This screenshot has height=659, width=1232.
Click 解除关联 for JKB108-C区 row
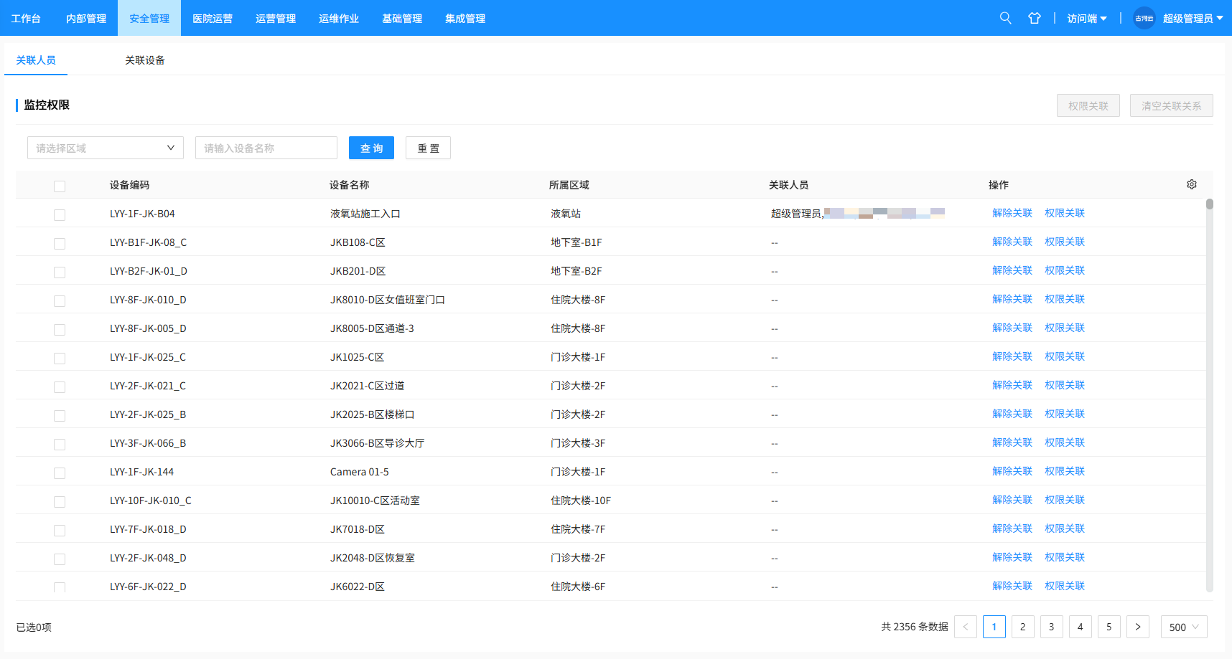coord(1012,242)
